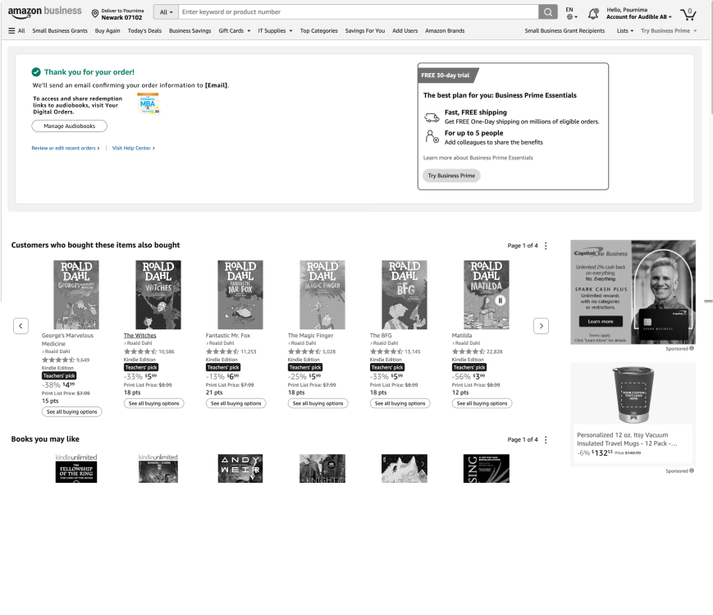713x615 pixels.
Task: Click Visit Help Center link
Action: tap(133, 149)
